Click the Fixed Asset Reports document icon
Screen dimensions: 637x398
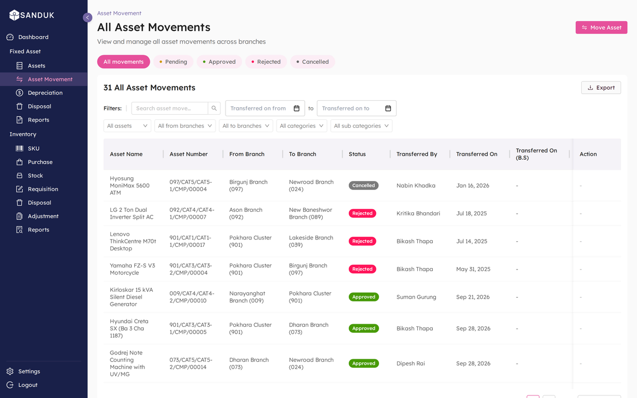20,120
